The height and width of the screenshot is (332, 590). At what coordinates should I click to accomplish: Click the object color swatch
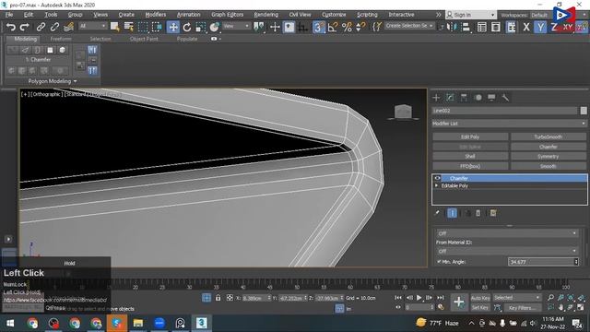coord(584,111)
